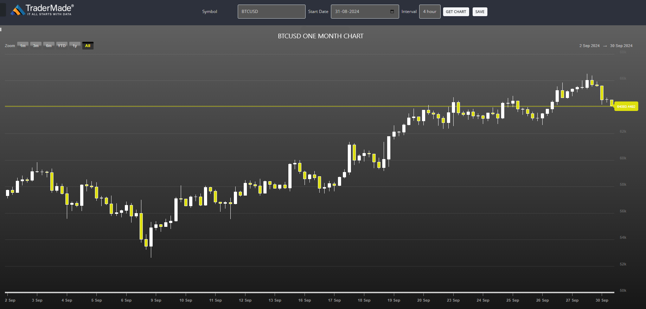Click the 12 Sep x-axis label

[x=245, y=300]
